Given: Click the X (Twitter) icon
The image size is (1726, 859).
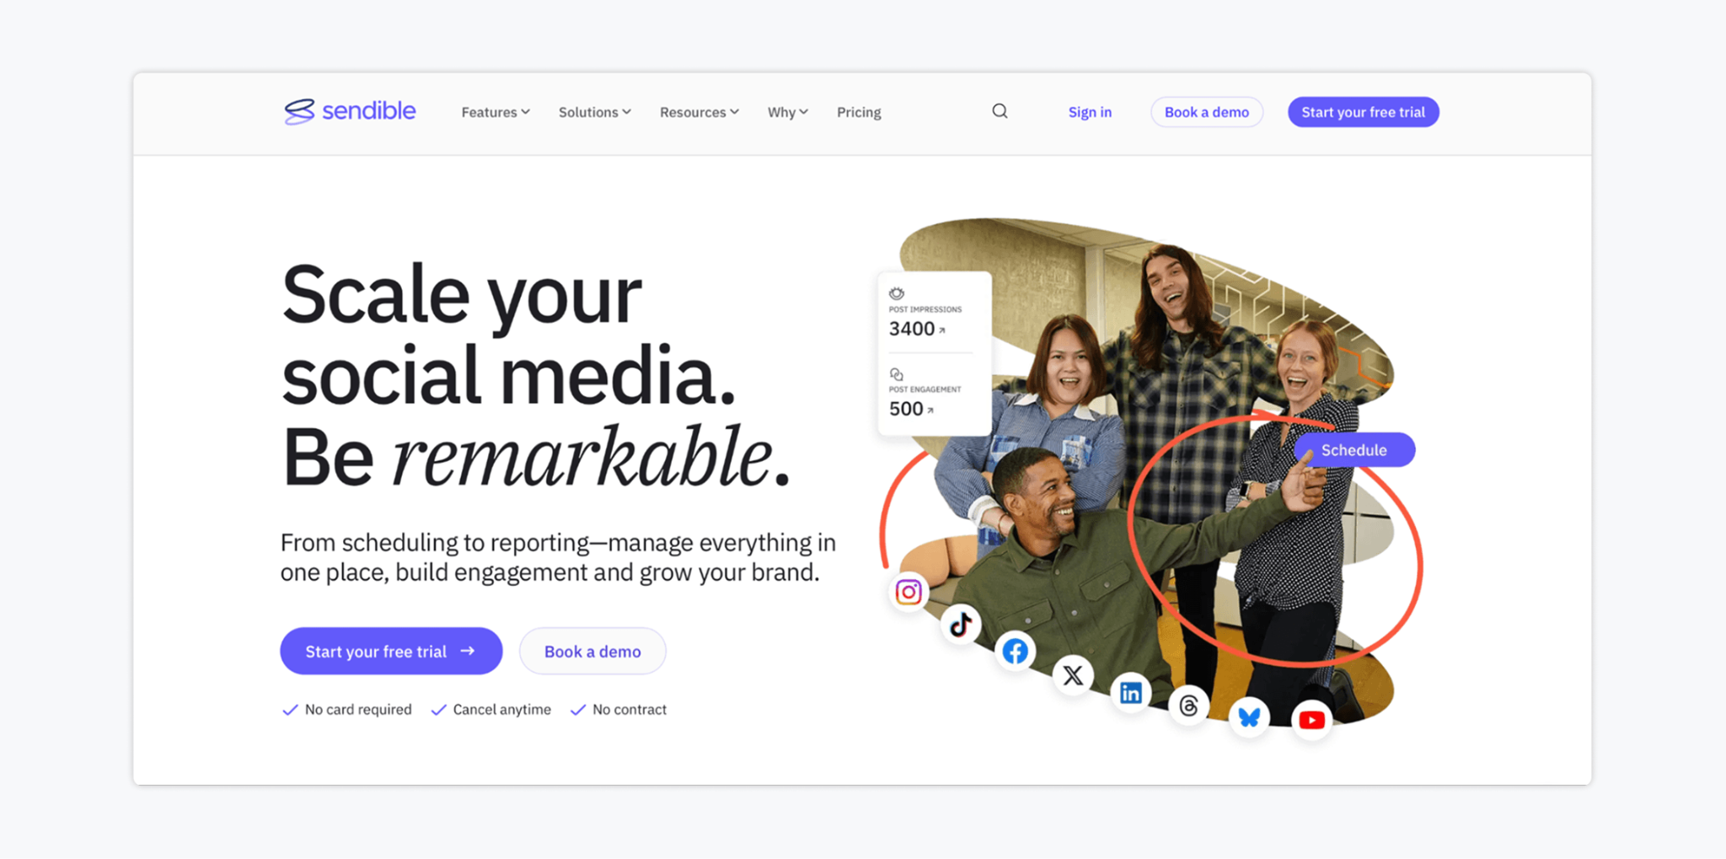Looking at the screenshot, I should (x=1073, y=674).
